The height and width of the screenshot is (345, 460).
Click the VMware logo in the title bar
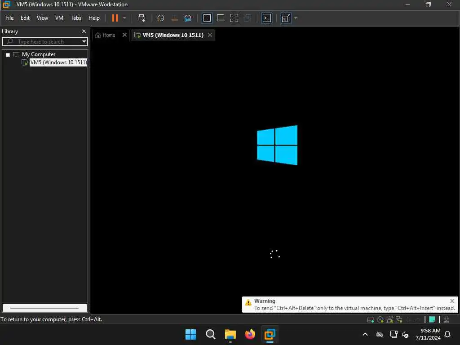[x=6, y=4]
